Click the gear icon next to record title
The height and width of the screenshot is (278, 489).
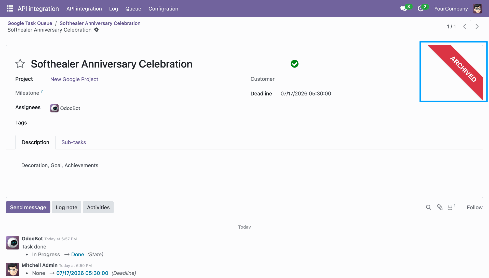(96, 30)
